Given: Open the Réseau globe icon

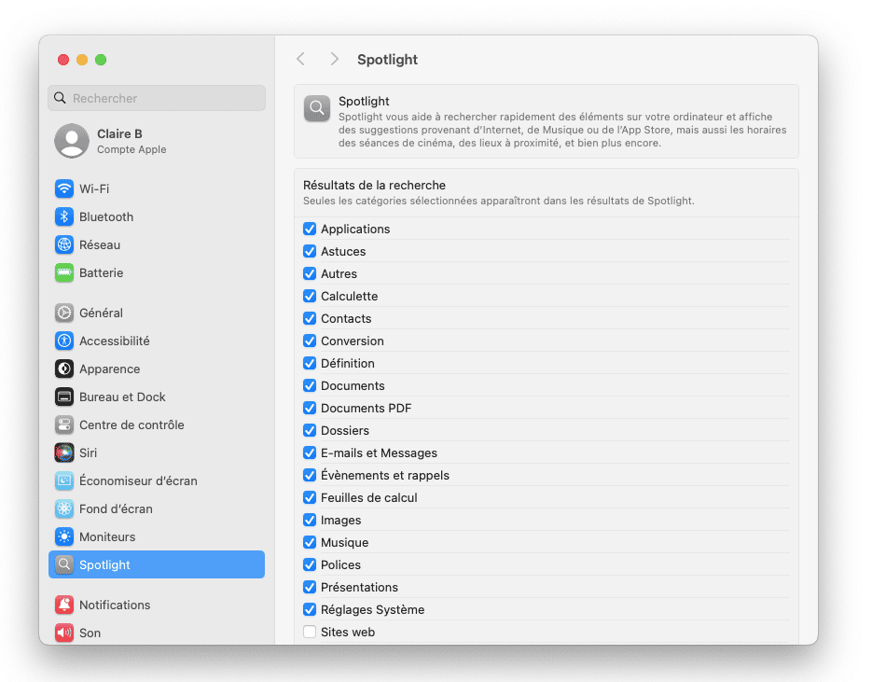Looking at the screenshot, I should [64, 244].
